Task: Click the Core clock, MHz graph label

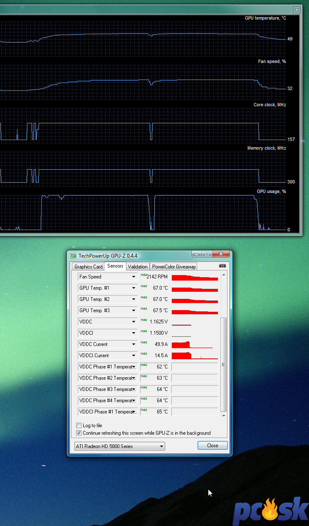Action: [270, 105]
